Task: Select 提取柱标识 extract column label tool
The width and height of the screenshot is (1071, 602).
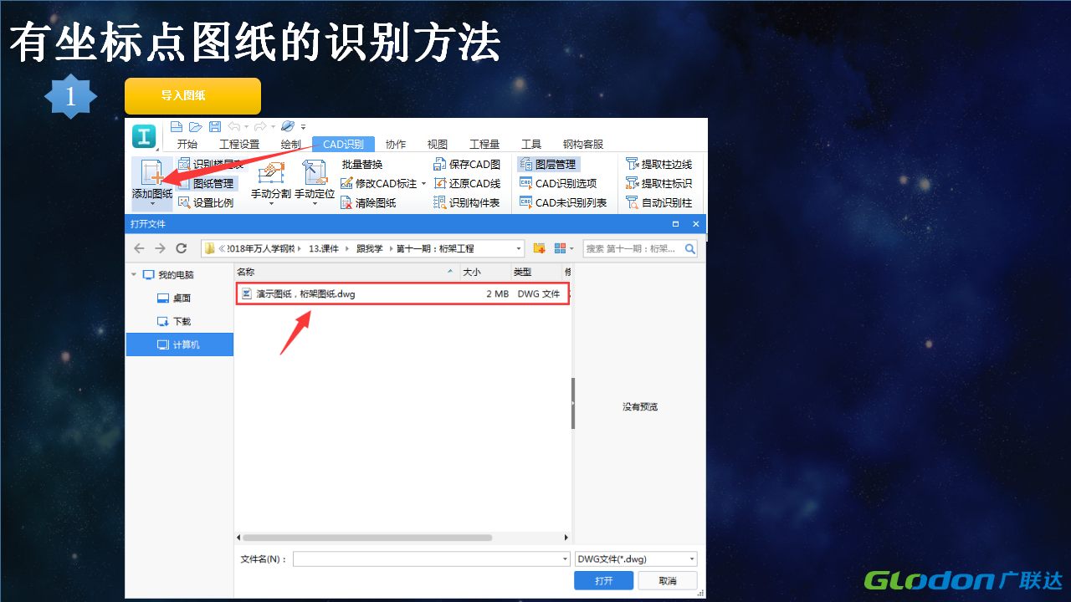Action: tap(659, 183)
